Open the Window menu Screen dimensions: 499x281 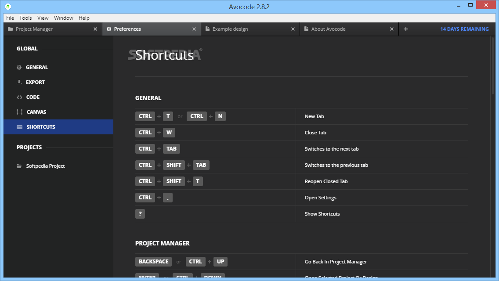point(64,18)
